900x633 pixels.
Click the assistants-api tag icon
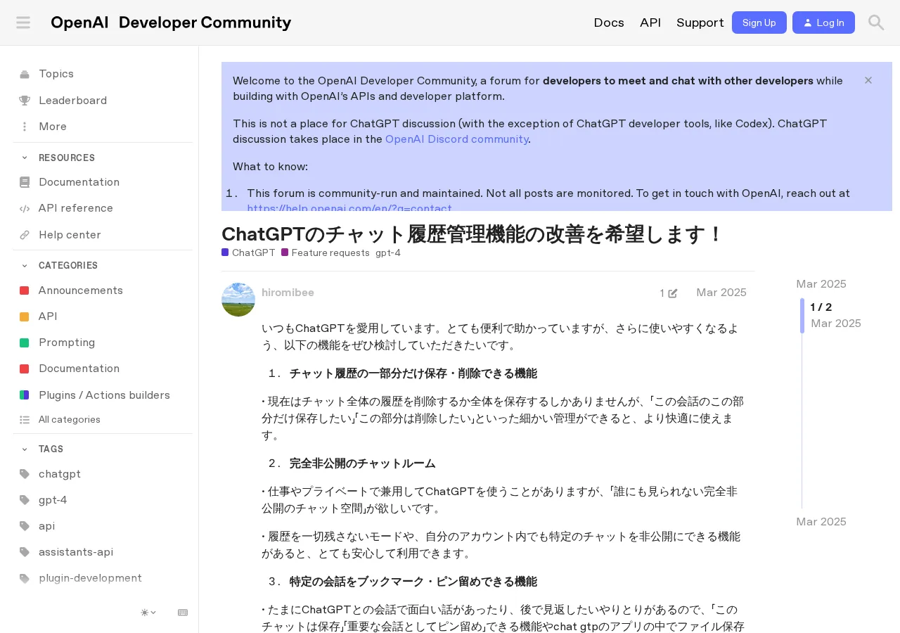click(x=25, y=552)
